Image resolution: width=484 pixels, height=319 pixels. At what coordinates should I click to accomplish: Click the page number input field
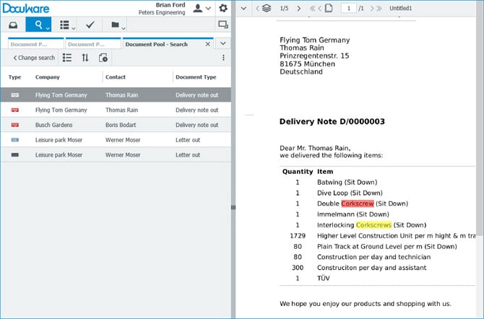[350, 8]
